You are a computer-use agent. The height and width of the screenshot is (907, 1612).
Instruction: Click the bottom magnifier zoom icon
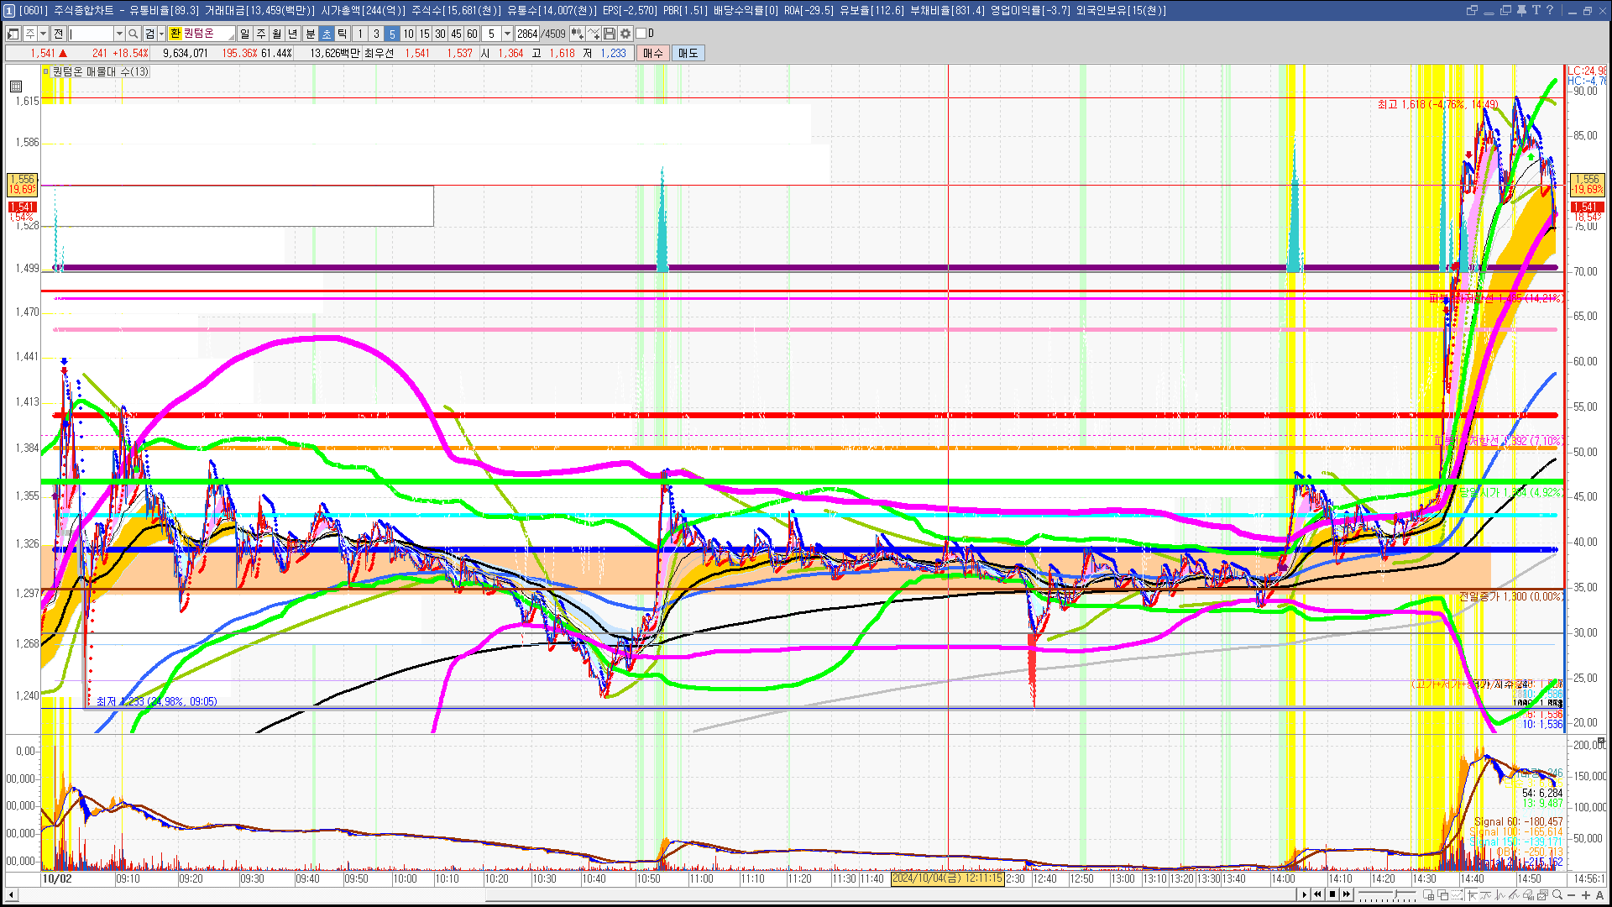1557,895
